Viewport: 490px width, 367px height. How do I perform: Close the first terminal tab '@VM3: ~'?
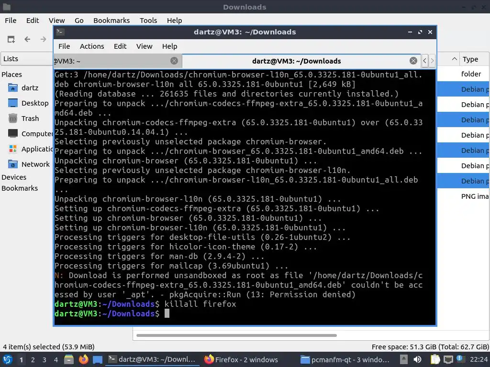coord(174,61)
